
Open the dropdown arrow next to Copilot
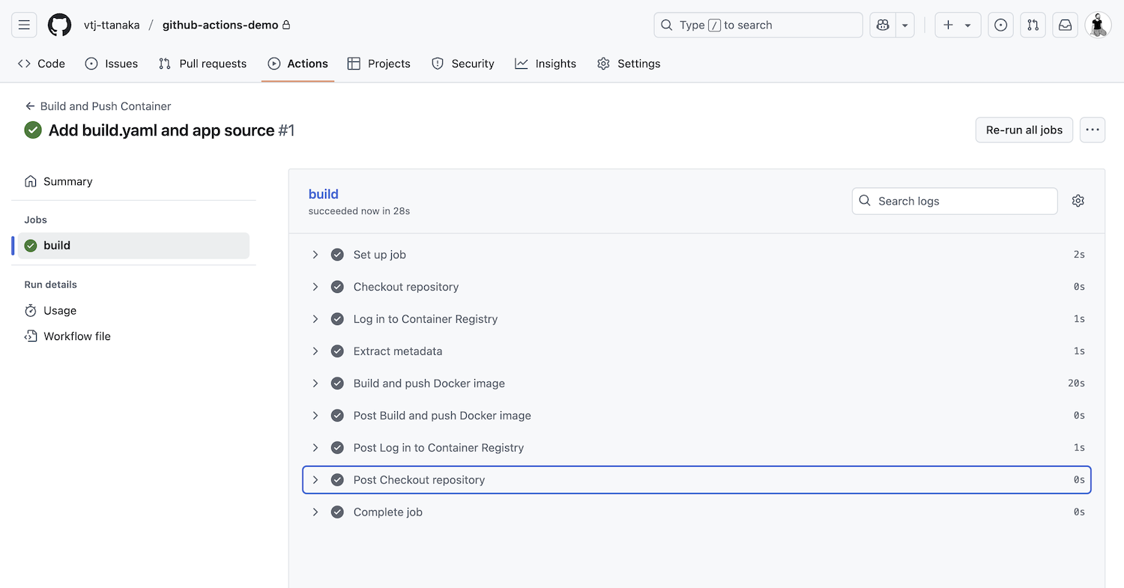[905, 25]
